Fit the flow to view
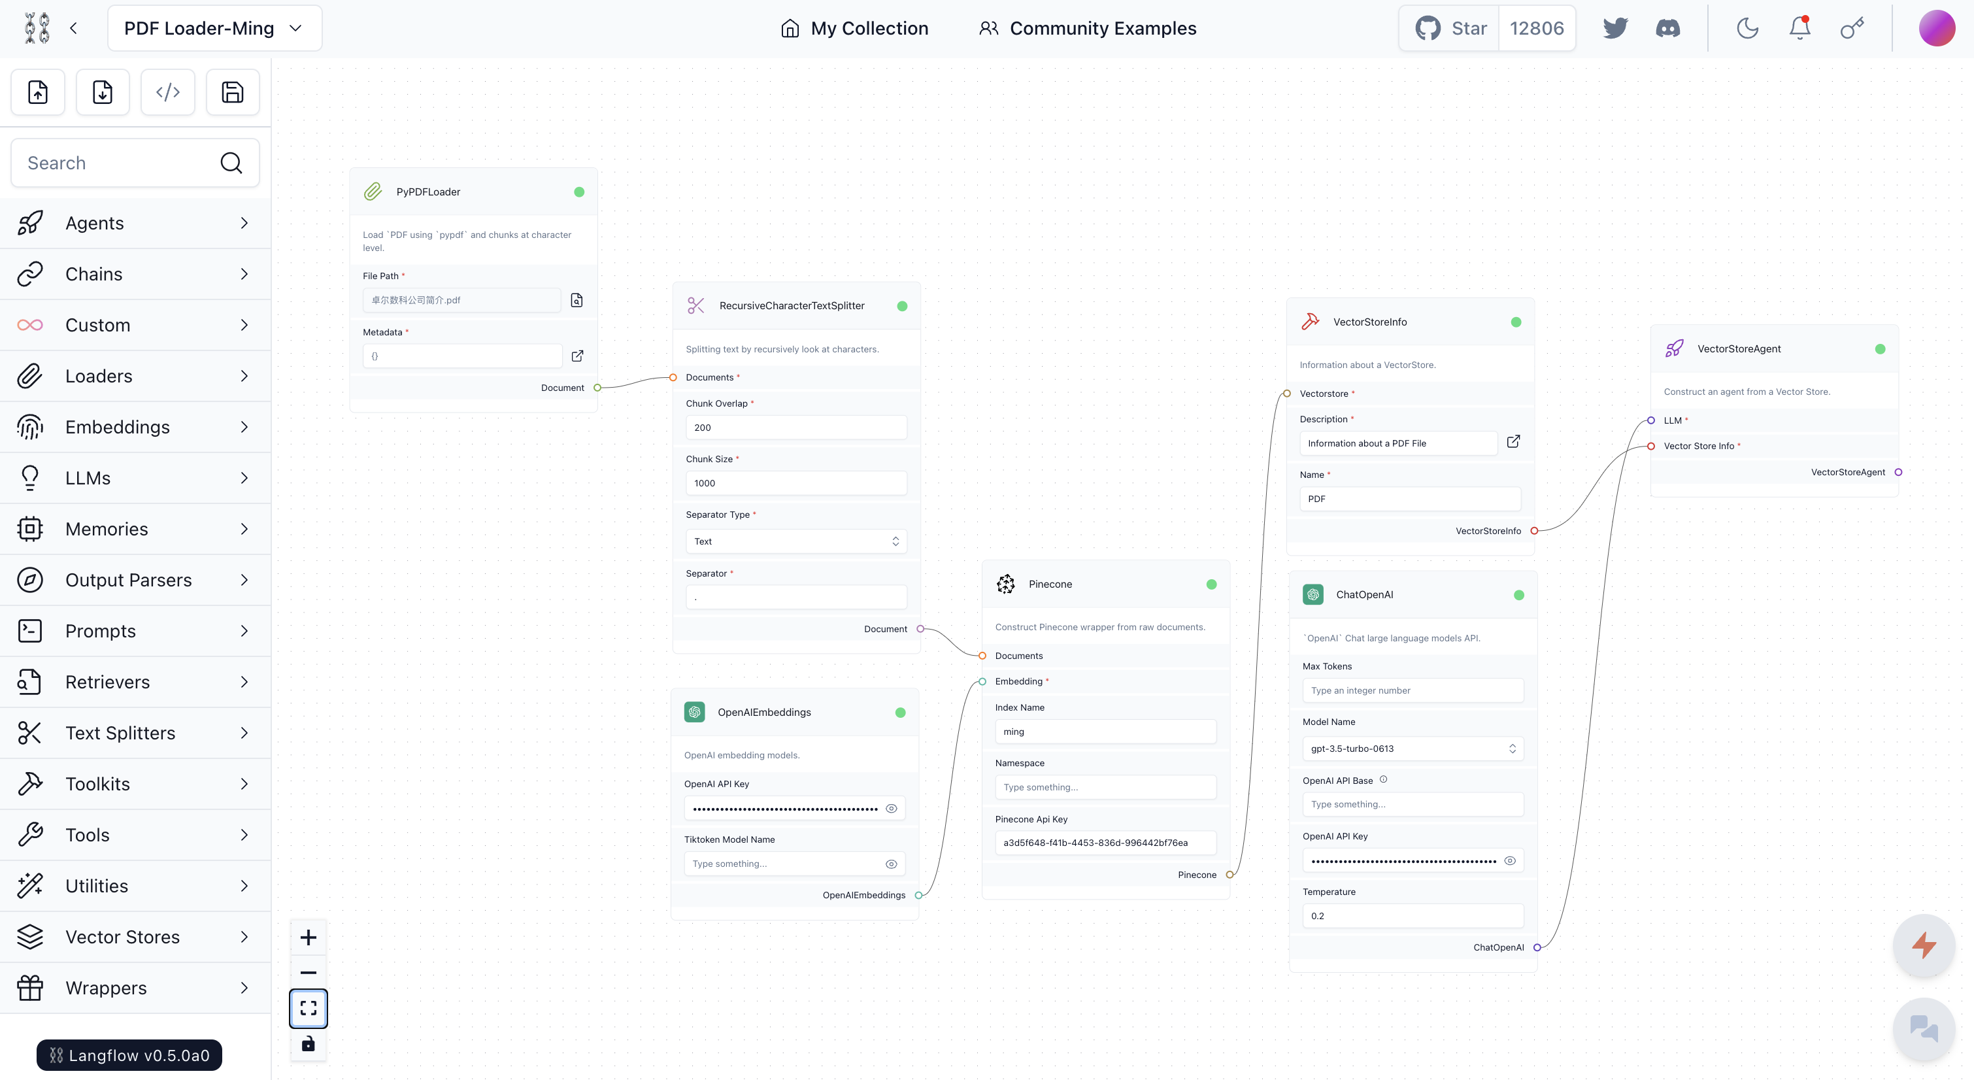The image size is (1974, 1080). pyautogui.click(x=308, y=1008)
